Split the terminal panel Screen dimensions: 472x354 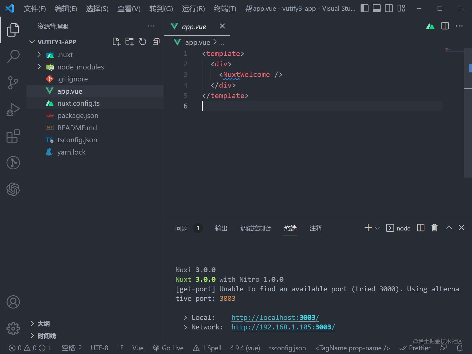coord(421,228)
